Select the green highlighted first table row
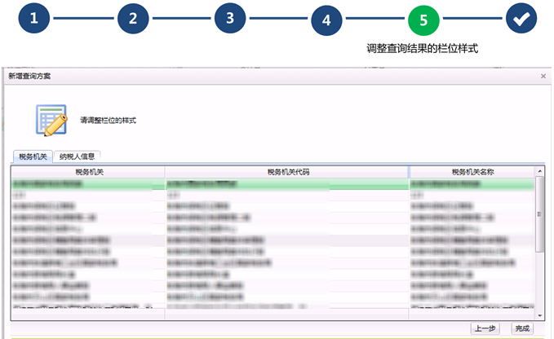The image size is (554, 339). coord(273,184)
